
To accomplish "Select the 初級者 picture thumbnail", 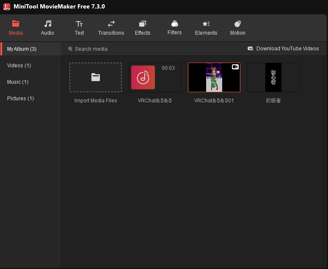I will pos(273,77).
